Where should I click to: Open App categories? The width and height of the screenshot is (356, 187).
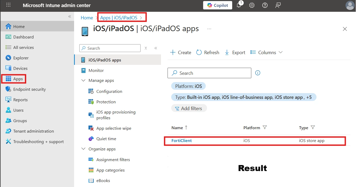[110, 170]
